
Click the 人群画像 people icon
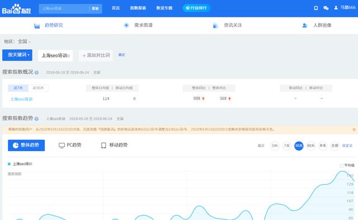pos(304,25)
